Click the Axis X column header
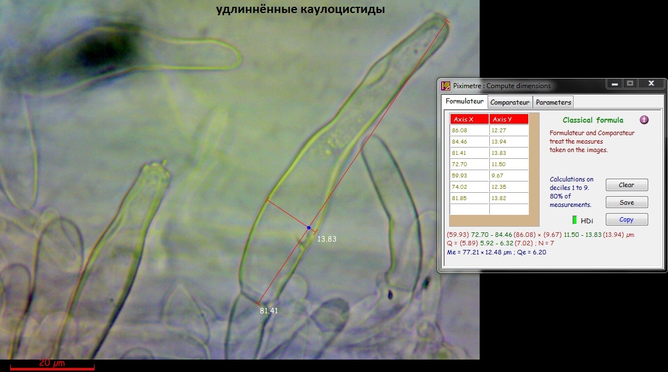 click(x=469, y=119)
